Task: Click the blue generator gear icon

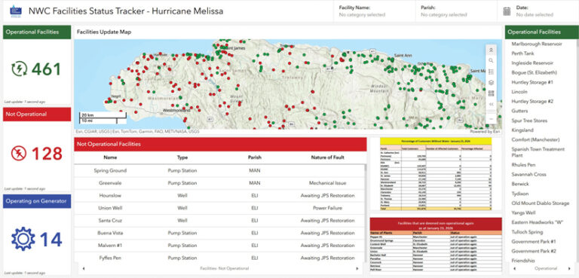Action: [x=23, y=240]
